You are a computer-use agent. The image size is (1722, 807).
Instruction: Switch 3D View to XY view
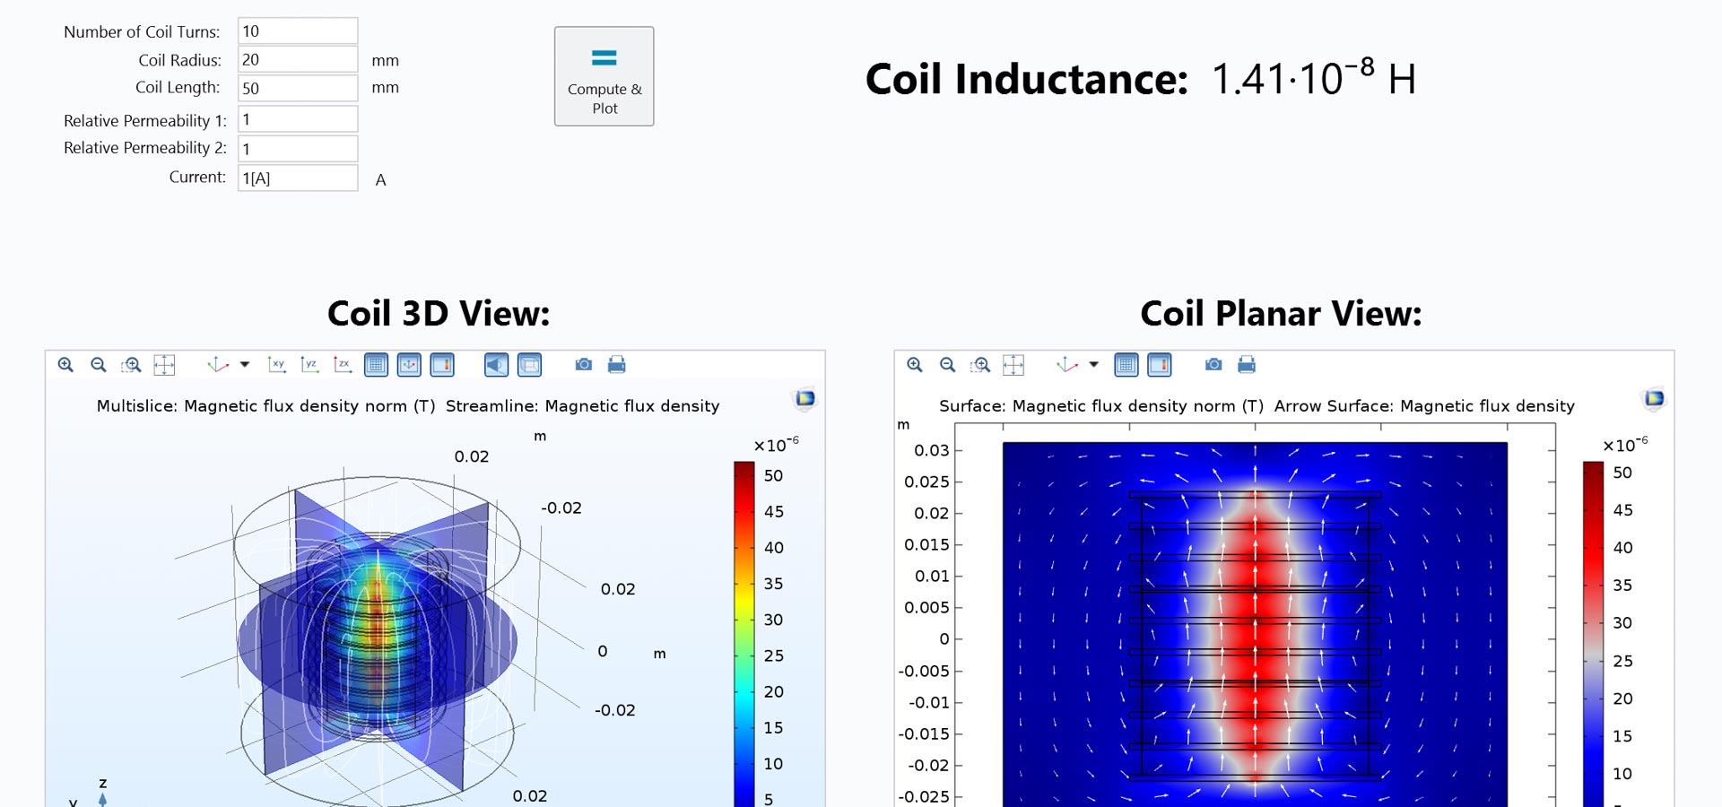click(x=276, y=365)
